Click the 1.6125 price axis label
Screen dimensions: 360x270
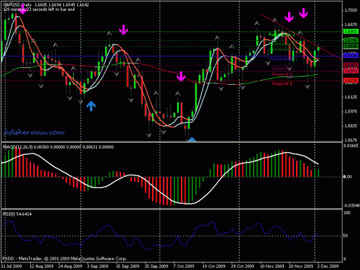(351, 97)
